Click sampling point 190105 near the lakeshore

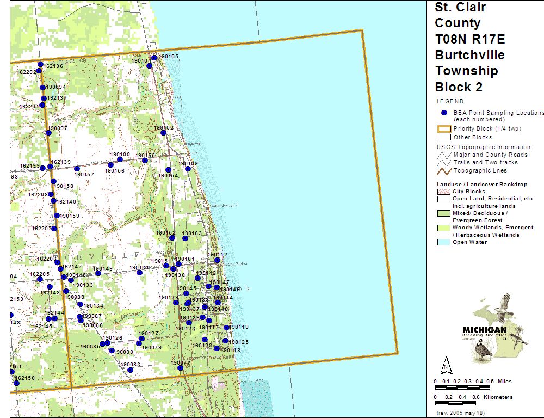click(x=154, y=58)
